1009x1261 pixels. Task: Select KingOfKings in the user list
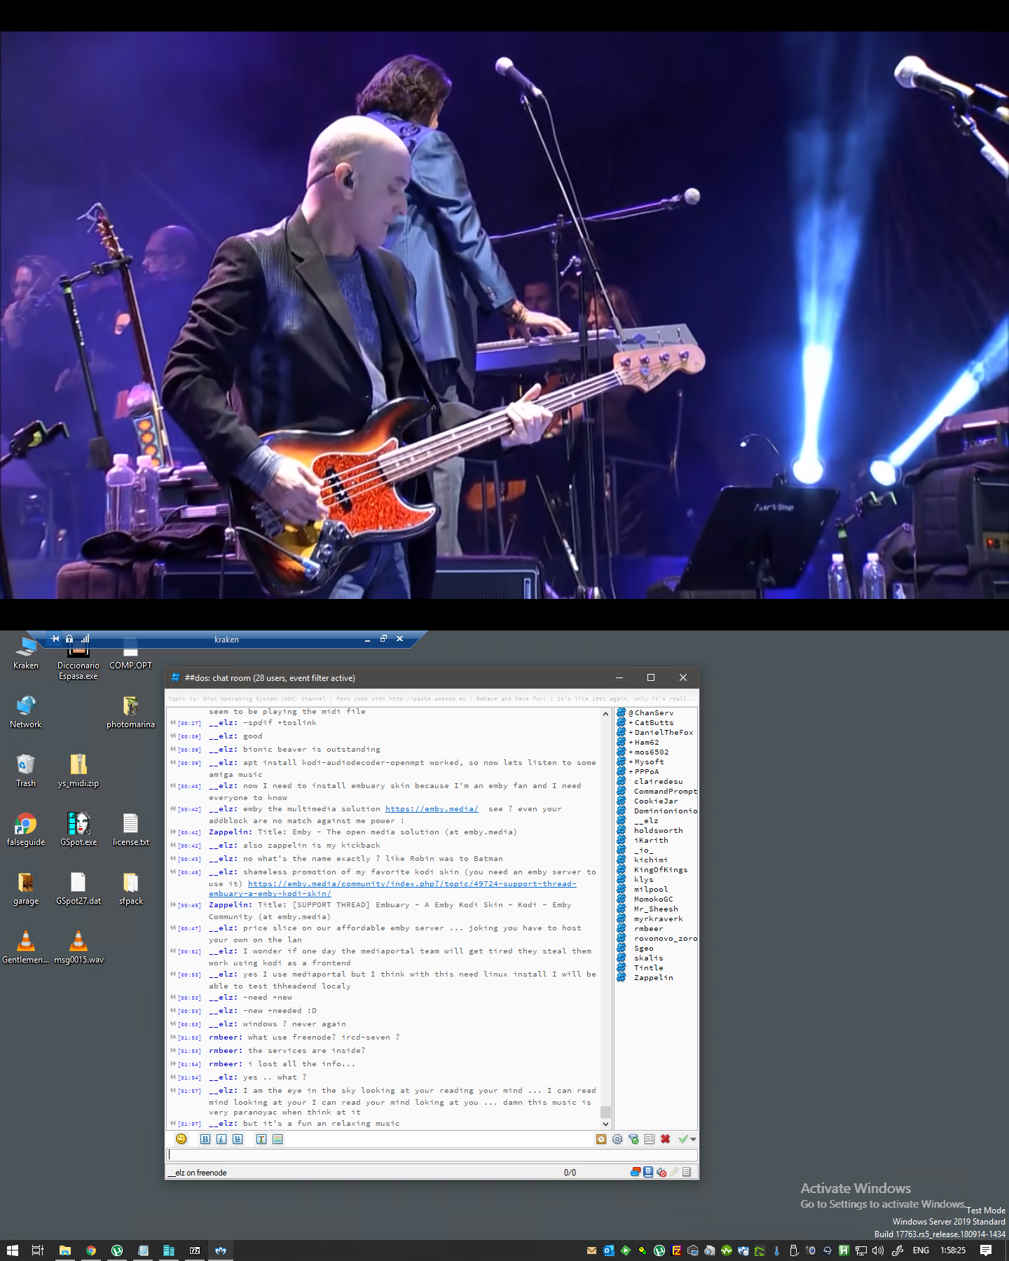661,869
